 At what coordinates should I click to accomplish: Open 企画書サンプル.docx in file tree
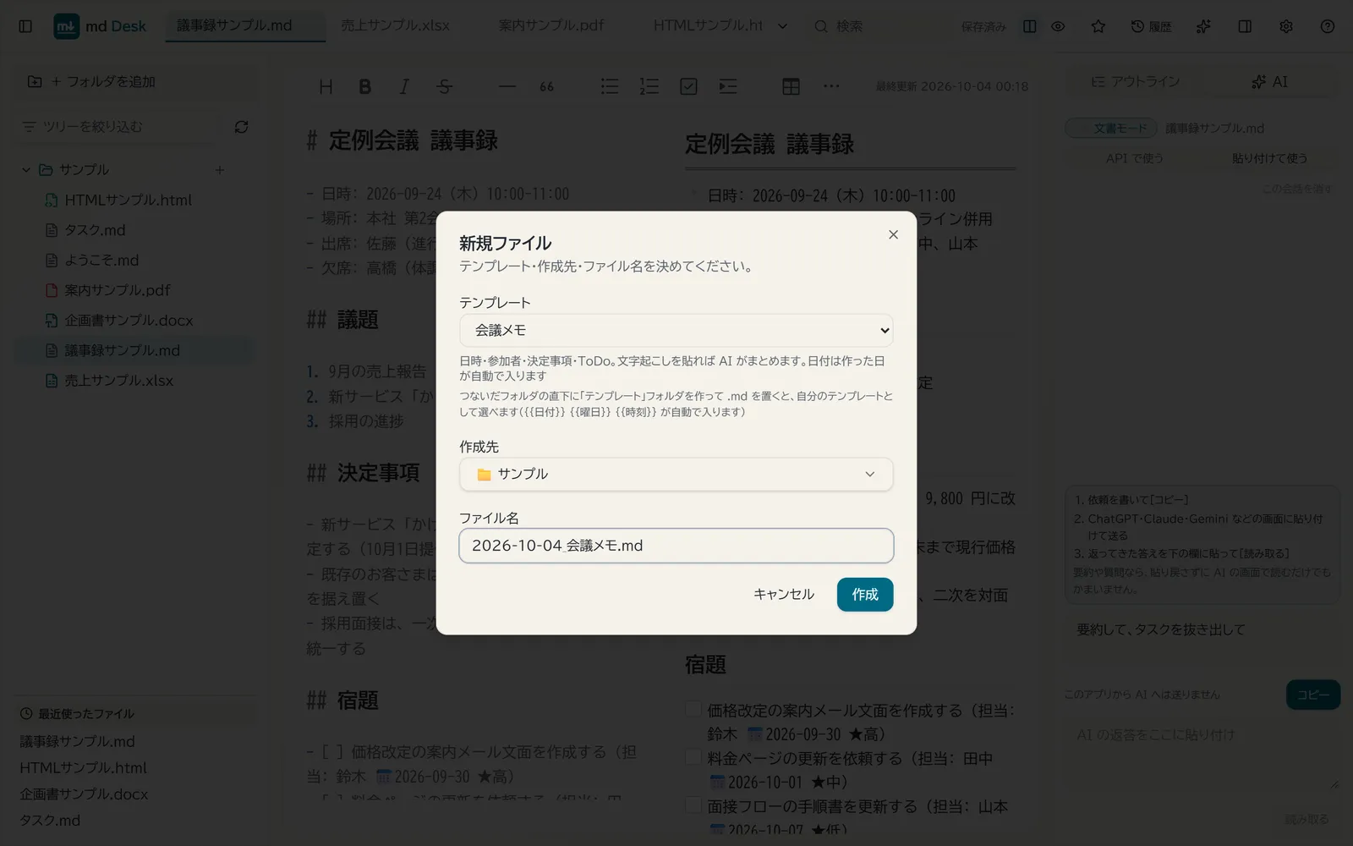129,321
